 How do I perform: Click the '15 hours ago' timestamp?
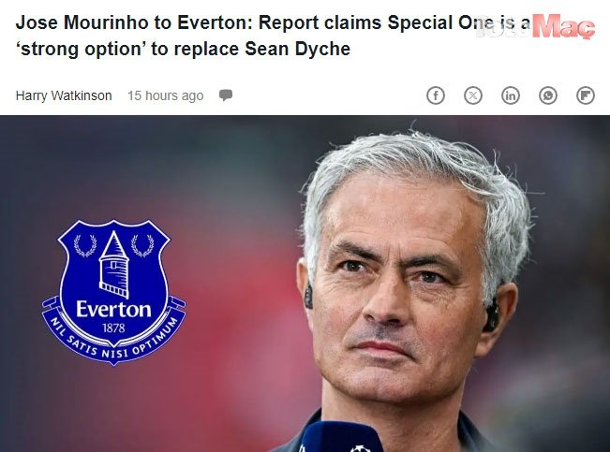coord(165,95)
